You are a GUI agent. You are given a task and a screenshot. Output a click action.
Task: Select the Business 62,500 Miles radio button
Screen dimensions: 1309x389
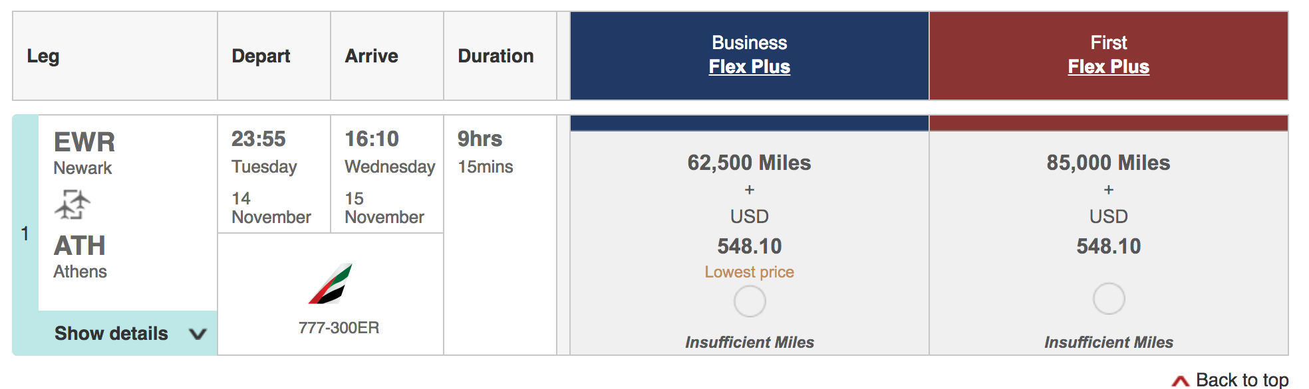[750, 301]
